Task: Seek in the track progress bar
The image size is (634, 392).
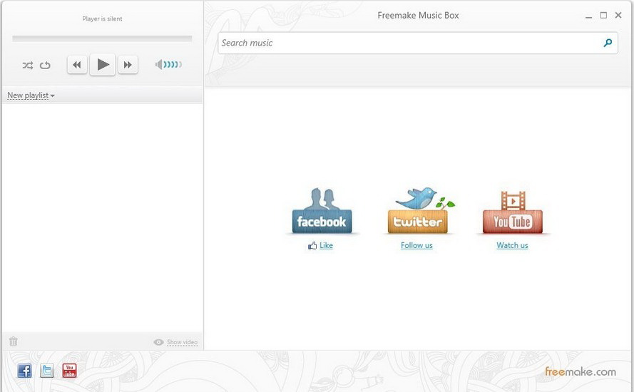Action: tap(102, 38)
